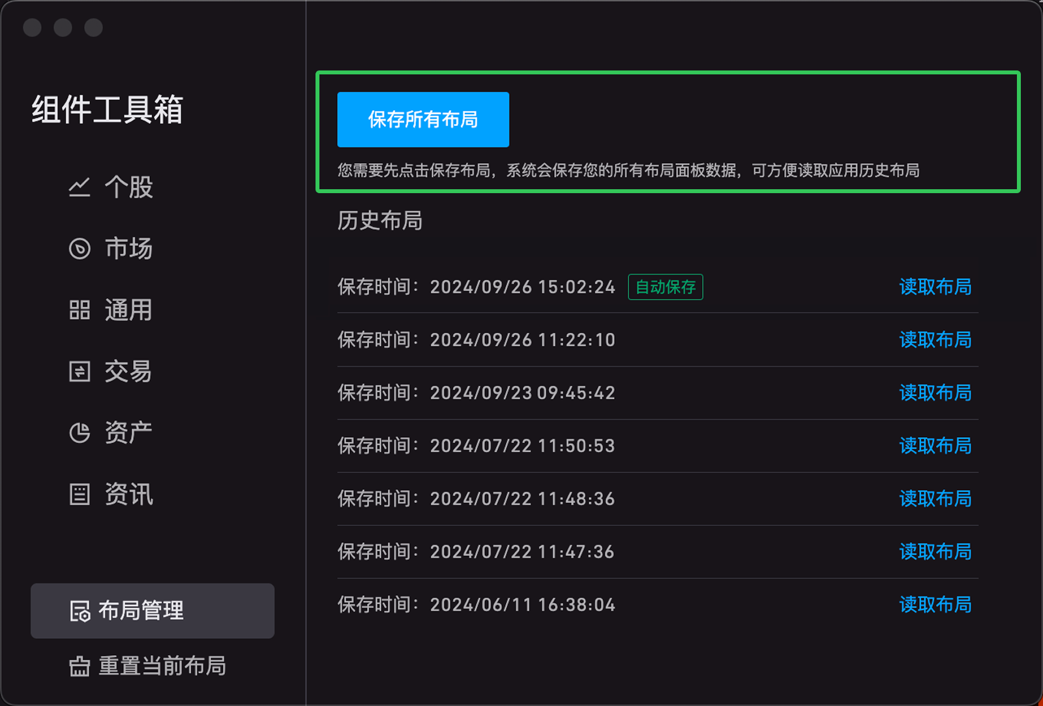
Task: Click the 布局管理 layout icon
Action: [80, 611]
